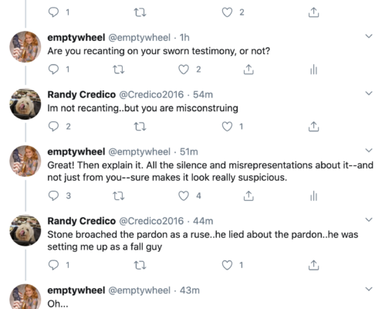Retweet emptywheel's 'Are you recanting' tweet
The image size is (382, 309).
pos(119,70)
